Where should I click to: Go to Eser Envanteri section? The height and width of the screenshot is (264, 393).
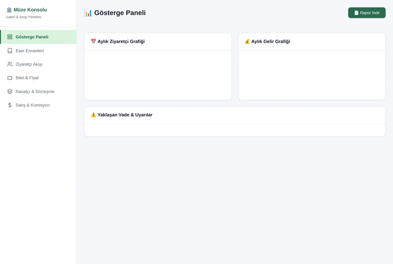pos(38,51)
